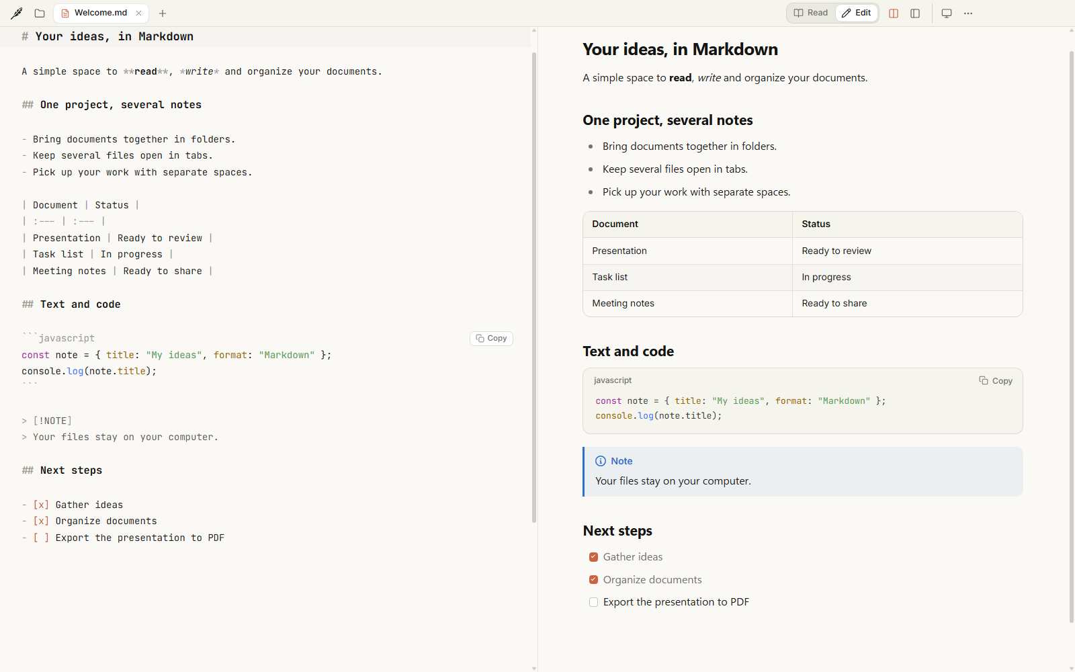1075x672 pixels.
Task: Check Export the presentation to PDF
Action: [593, 602]
